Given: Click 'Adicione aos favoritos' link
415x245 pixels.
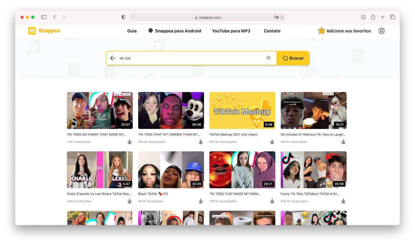Looking at the screenshot, I should tap(348, 31).
